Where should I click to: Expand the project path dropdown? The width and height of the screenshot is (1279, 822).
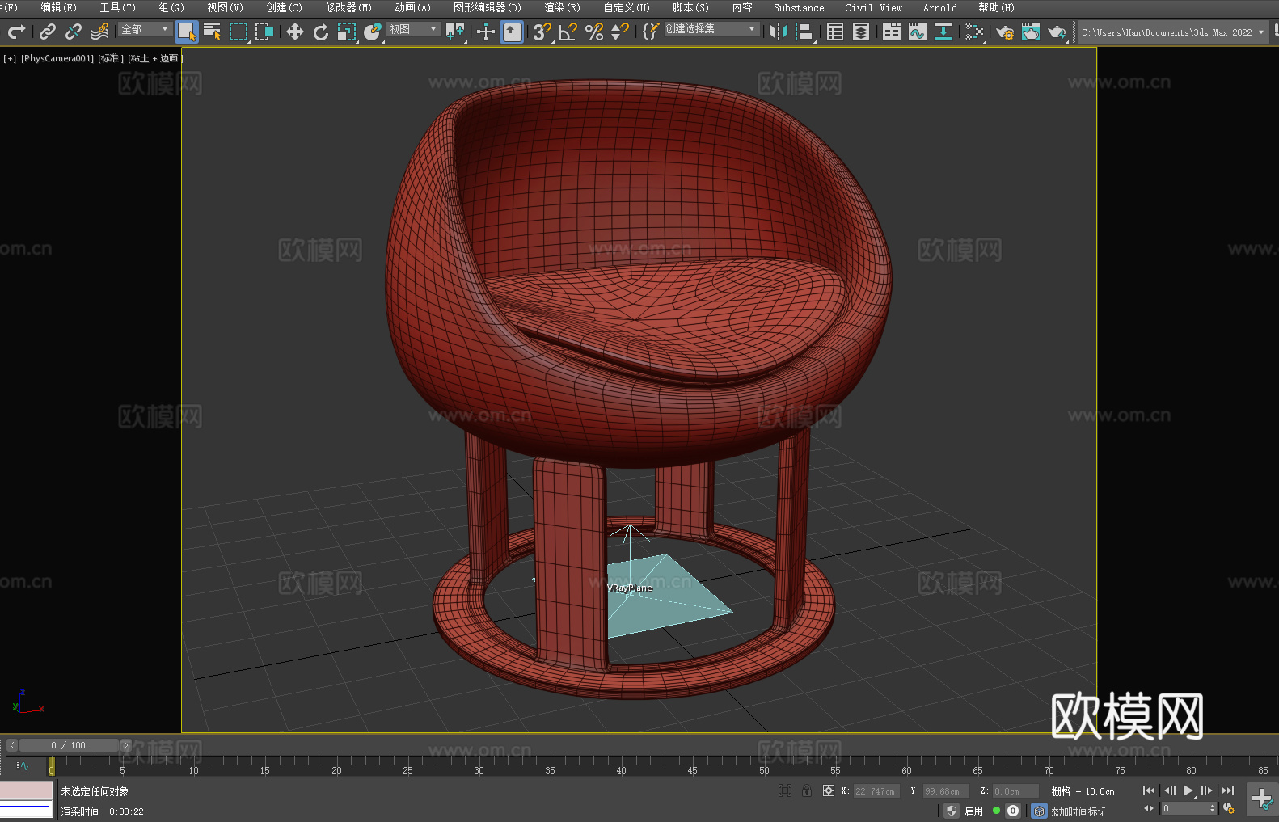click(x=1260, y=32)
